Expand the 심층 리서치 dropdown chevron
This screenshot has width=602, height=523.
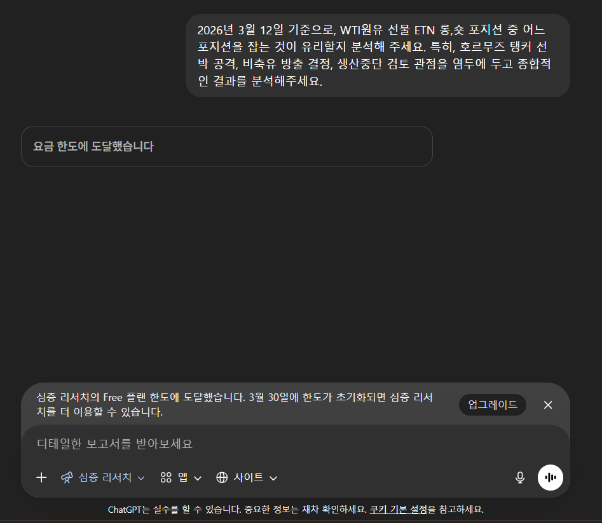tap(141, 478)
